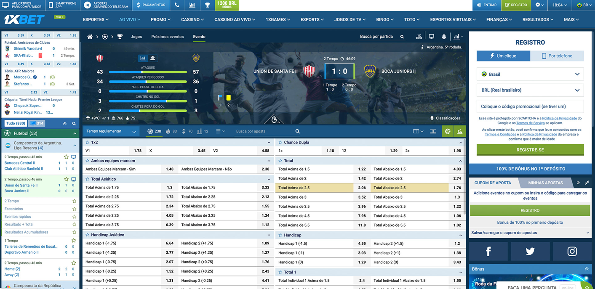The width and height of the screenshot is (595, 289).
Task: Open the CASSINO menu
Action: pyautogui.click(x=192, y=20)
